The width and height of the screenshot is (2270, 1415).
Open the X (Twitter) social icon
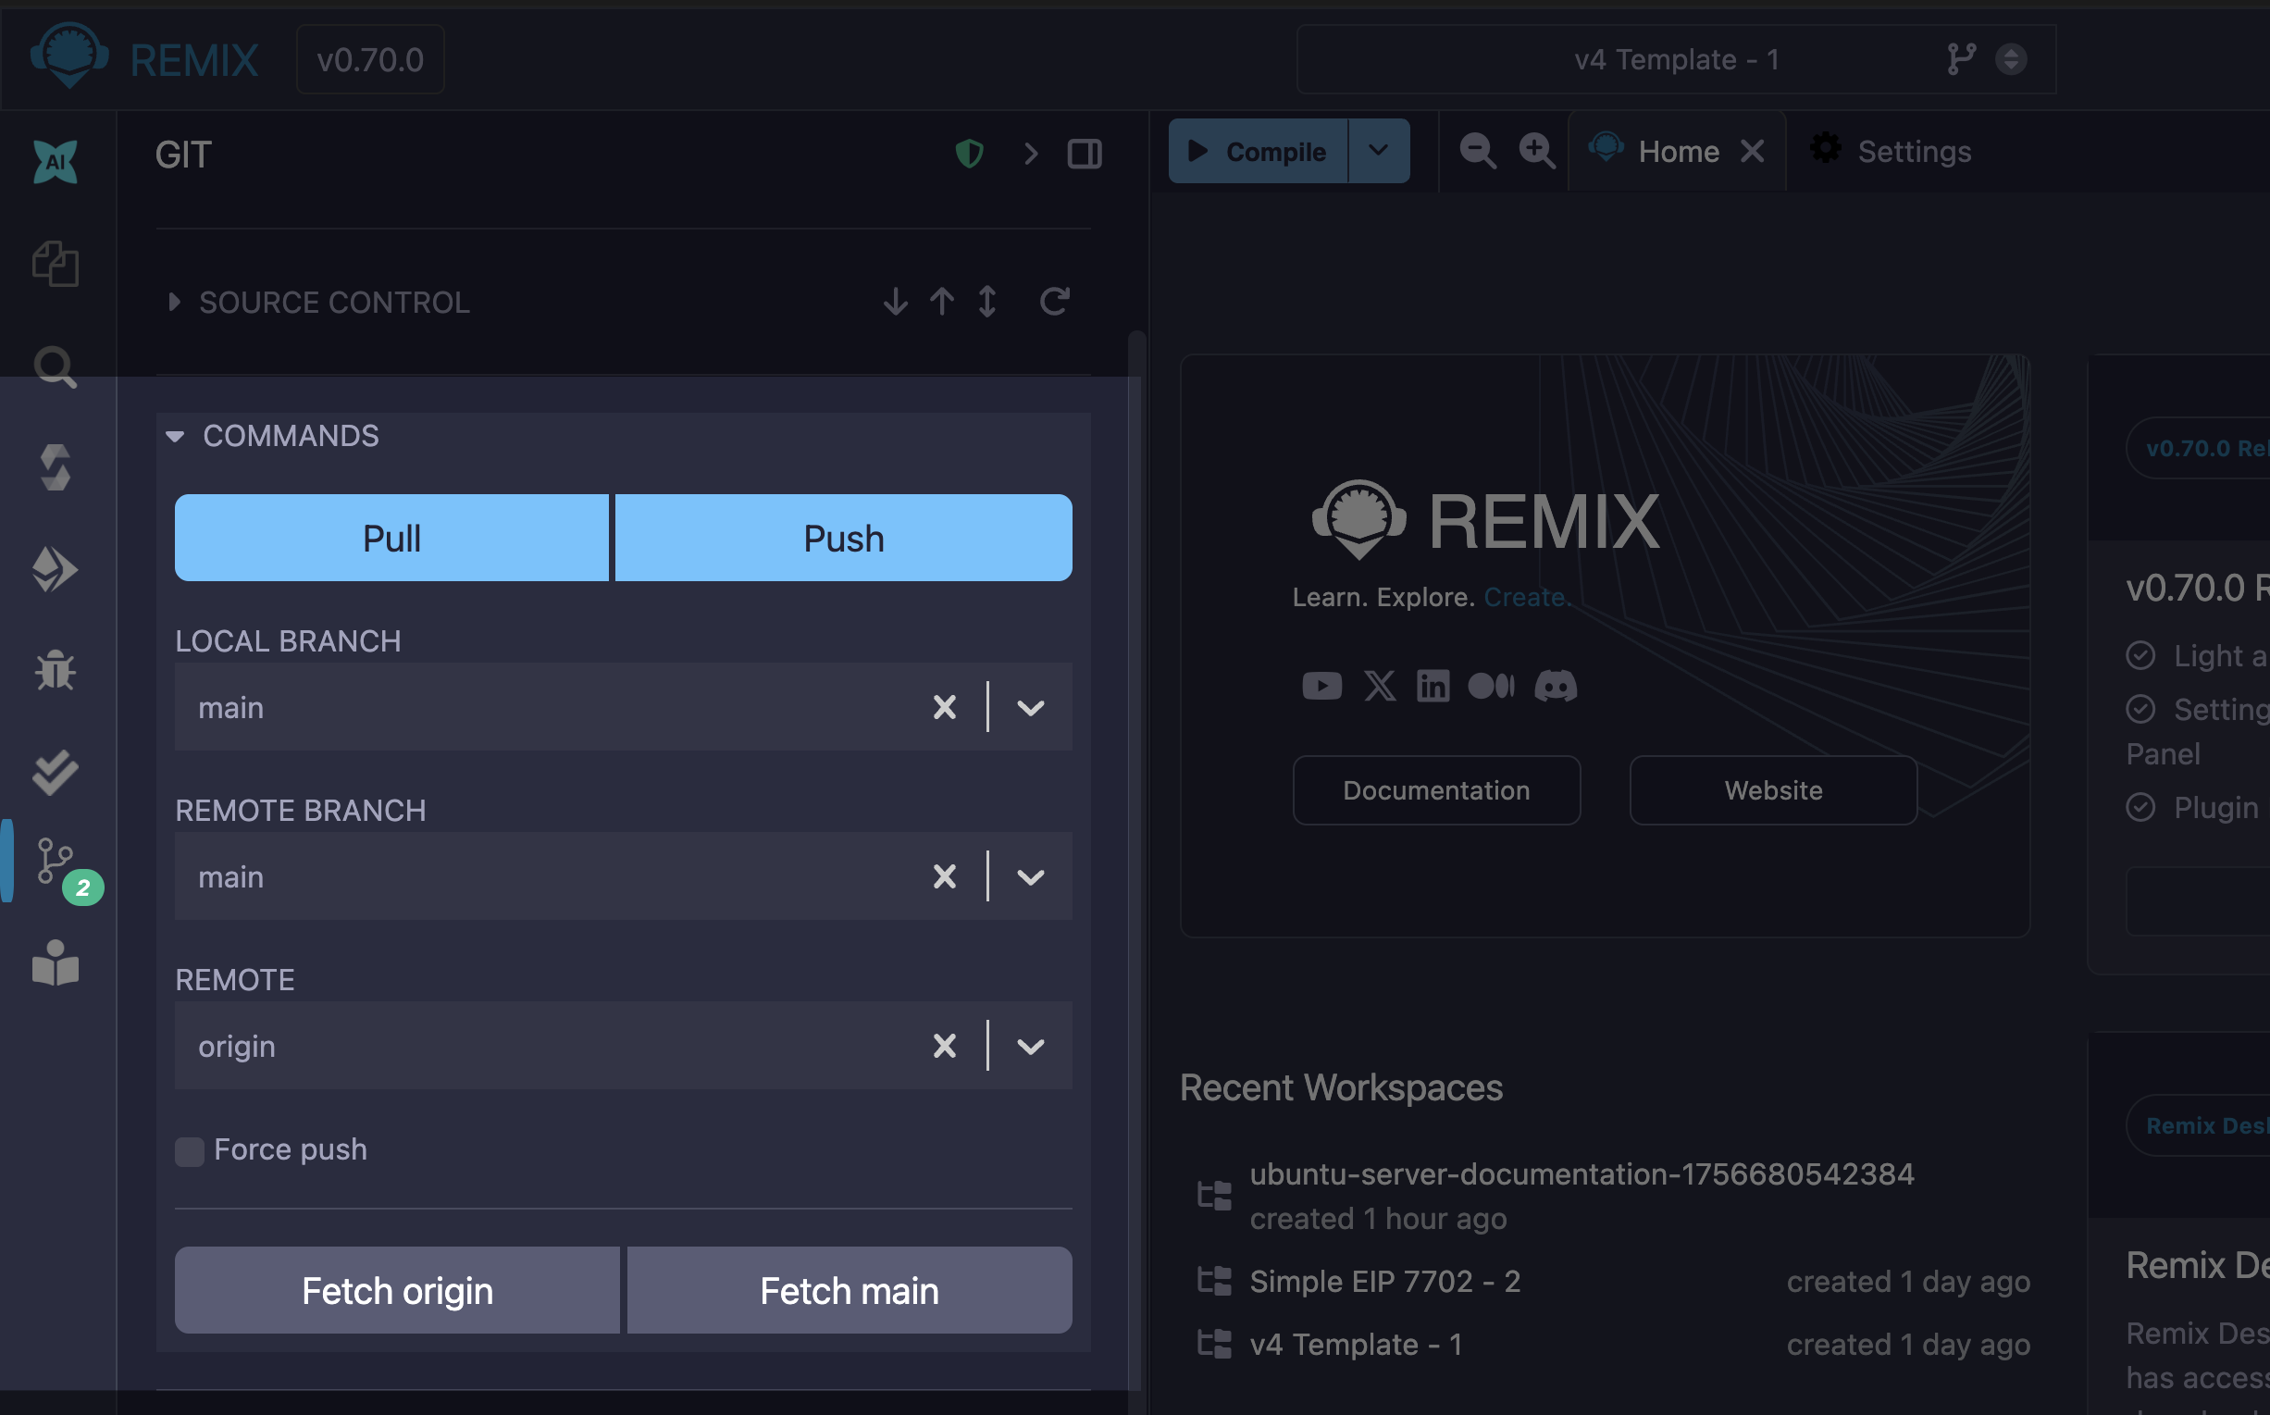coord(1379,686)
